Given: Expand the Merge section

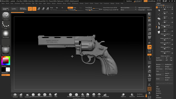Looking at the screenshot, I should 158,89.
